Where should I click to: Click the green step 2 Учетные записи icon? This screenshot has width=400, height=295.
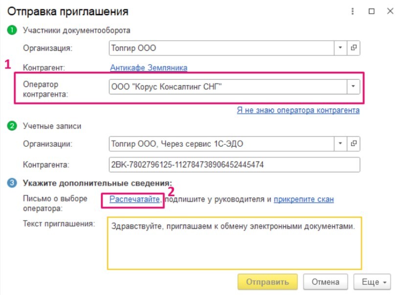coord(11,126)
